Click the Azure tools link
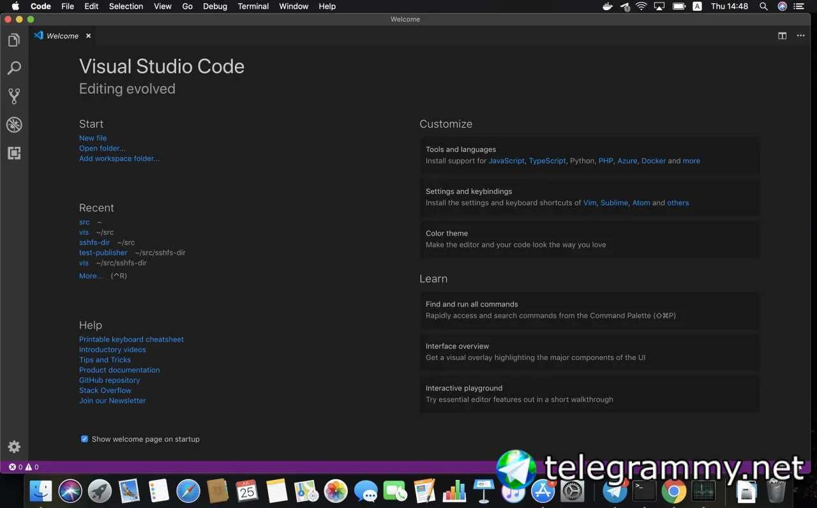The height and width of the screenshot is (508, 817). 627,161
